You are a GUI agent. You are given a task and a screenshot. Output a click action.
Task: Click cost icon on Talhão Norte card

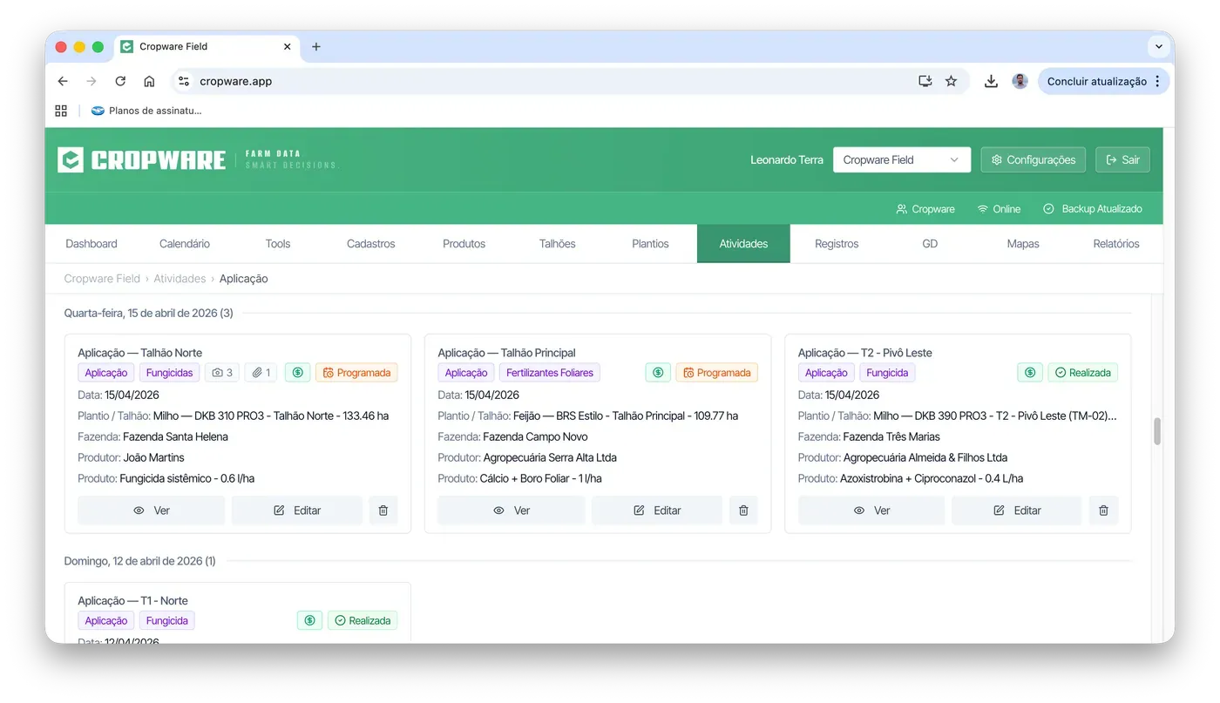tap(297, 373)
